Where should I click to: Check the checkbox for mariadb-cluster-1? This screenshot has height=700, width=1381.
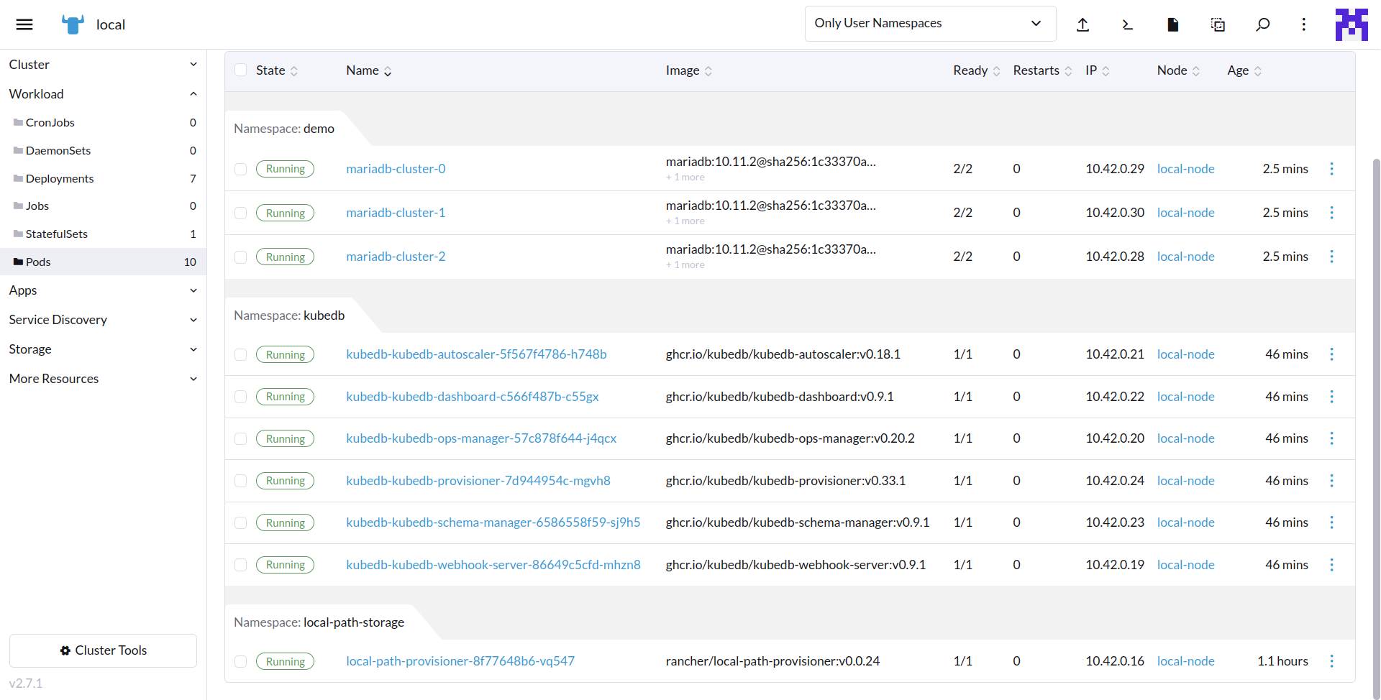(x=240, y=213)
